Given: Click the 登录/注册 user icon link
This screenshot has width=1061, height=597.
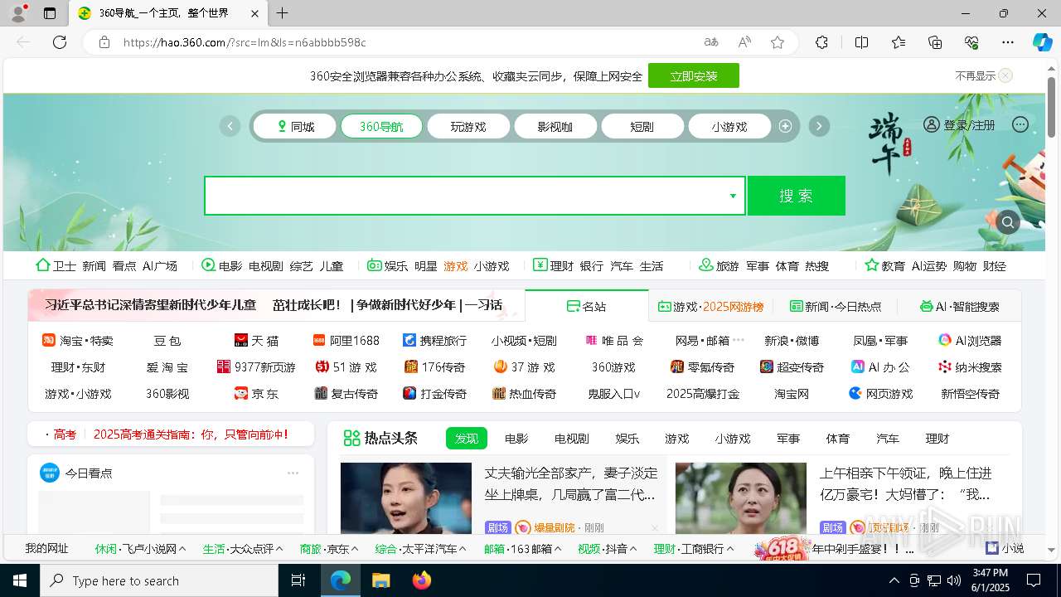Looking at the screenshot, I should [x=959, y=125].
